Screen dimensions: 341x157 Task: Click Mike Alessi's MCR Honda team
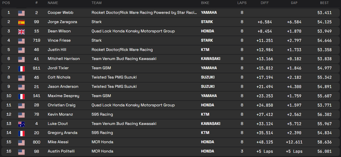click(x=102, y=142)
